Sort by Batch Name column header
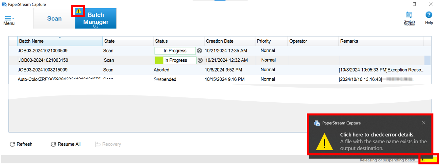Screen dimensions: 439x165 tap(60, 41)
